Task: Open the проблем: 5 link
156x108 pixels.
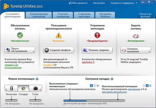Action: [x=88, y=62]
